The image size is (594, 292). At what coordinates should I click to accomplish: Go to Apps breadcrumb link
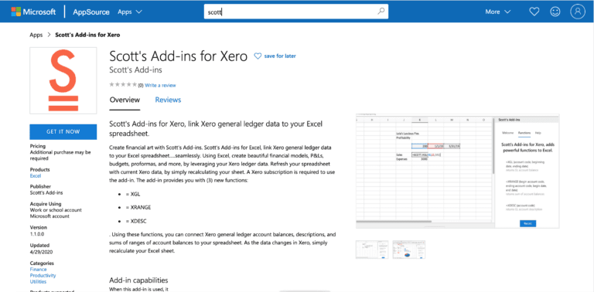[x=36, y=35]
